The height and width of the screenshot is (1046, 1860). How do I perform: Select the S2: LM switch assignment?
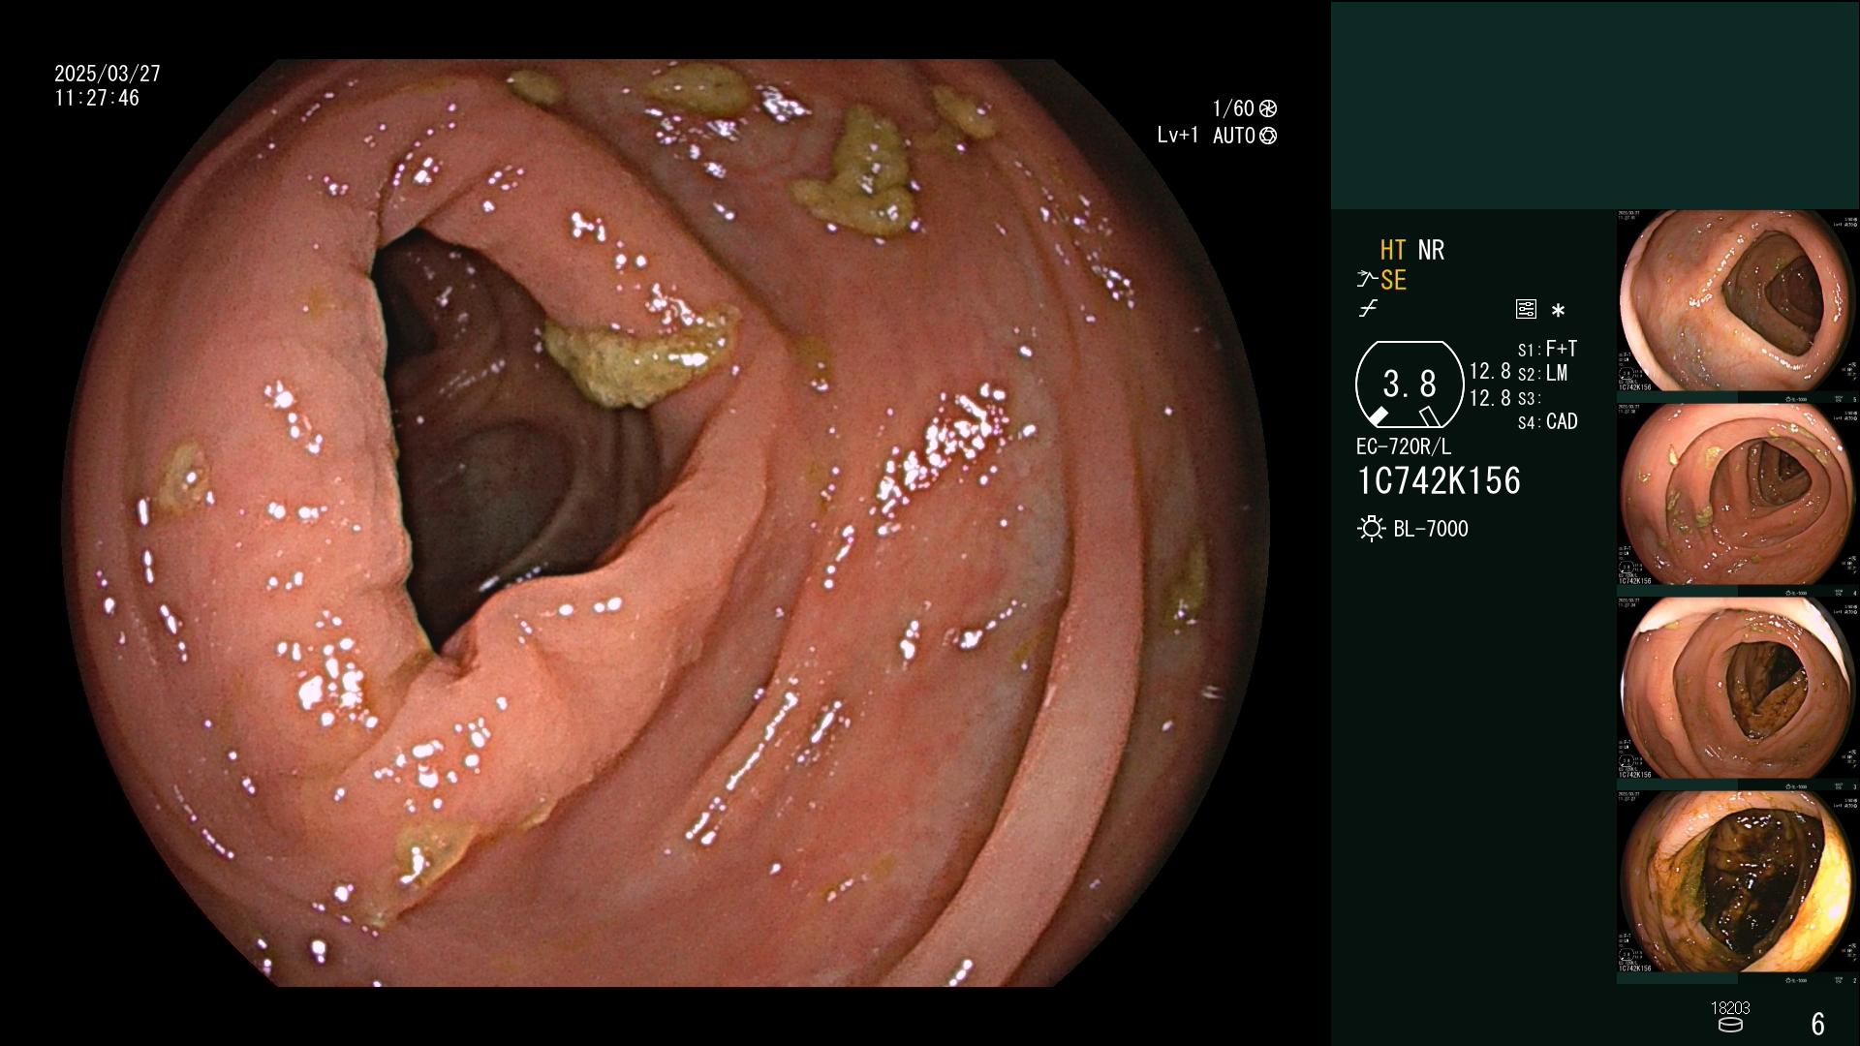click(1542, 373)
